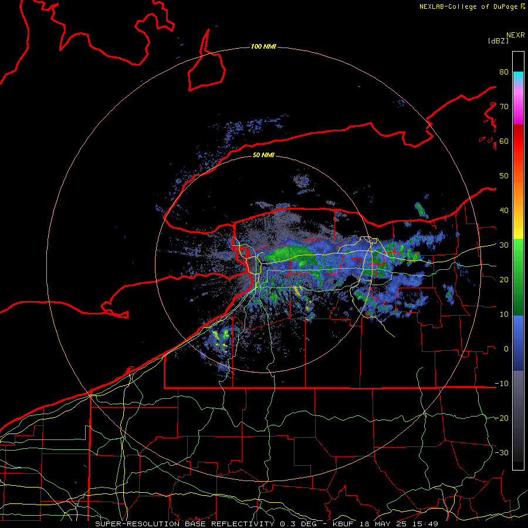Click the green section of the color bar
Image resolution: width=528 pixels, height=528 pixels.
click(518, 277)
